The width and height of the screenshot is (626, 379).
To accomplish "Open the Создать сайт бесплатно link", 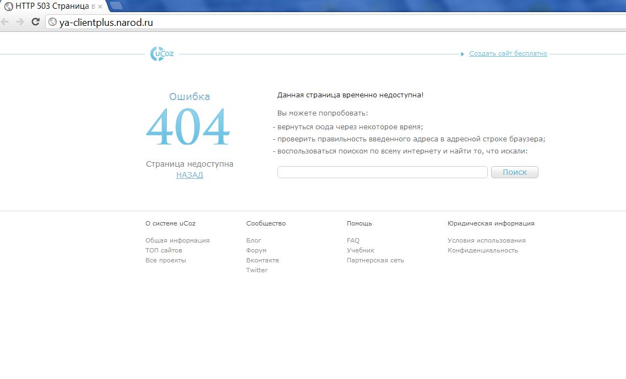I will coord(508,53).
